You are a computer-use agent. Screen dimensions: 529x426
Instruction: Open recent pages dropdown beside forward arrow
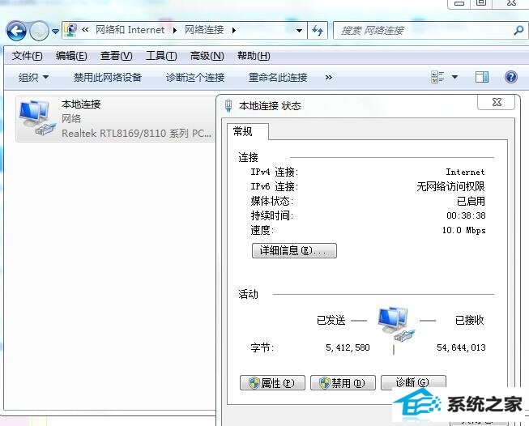(x=55, y=32)
